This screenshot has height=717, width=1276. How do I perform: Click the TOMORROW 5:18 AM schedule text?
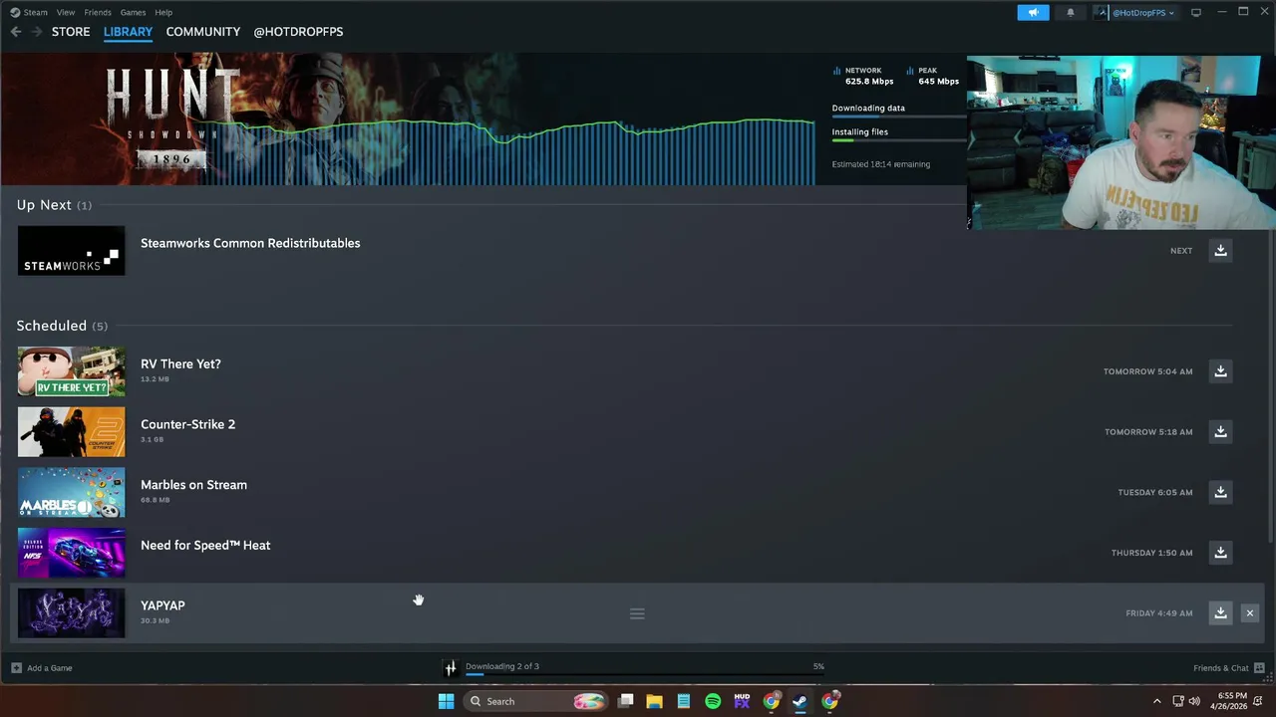pos(1148,432)
